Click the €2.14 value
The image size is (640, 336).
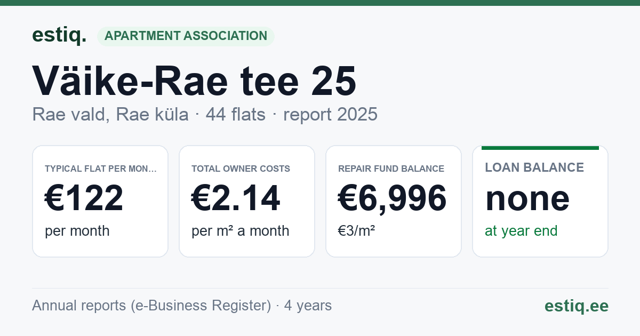(x=236, y=198)
